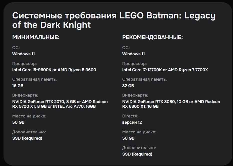233x166 pixels.
Task: Click the 16 GB memory value
Action: (18, 86)
